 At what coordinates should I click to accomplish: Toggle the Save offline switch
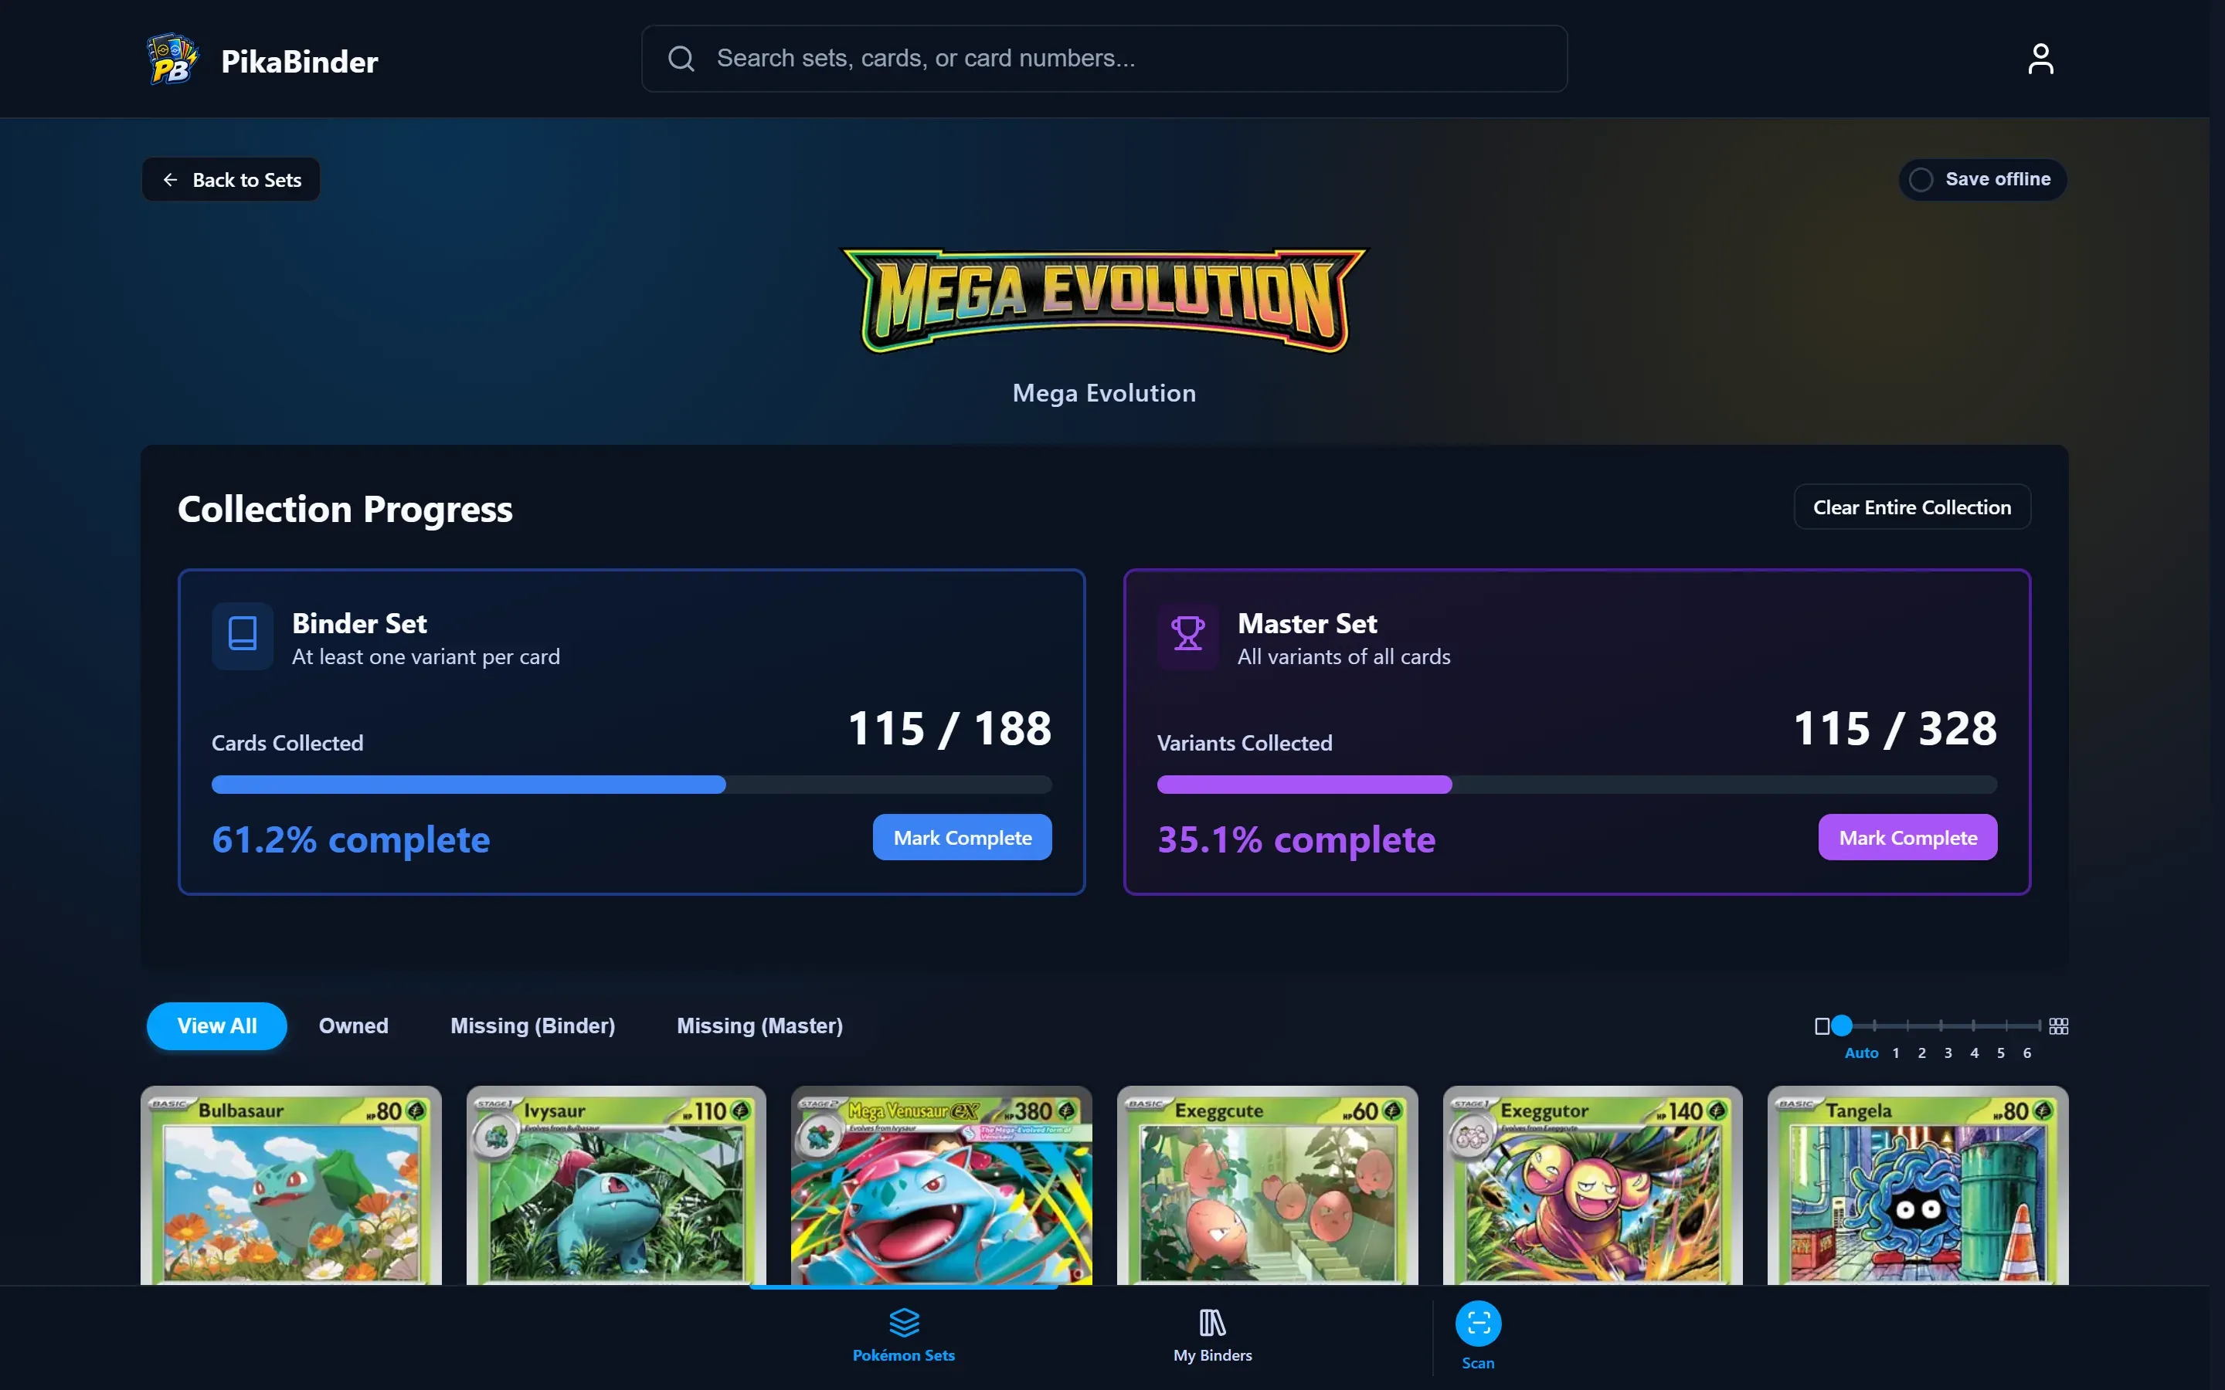point(1982,179)
